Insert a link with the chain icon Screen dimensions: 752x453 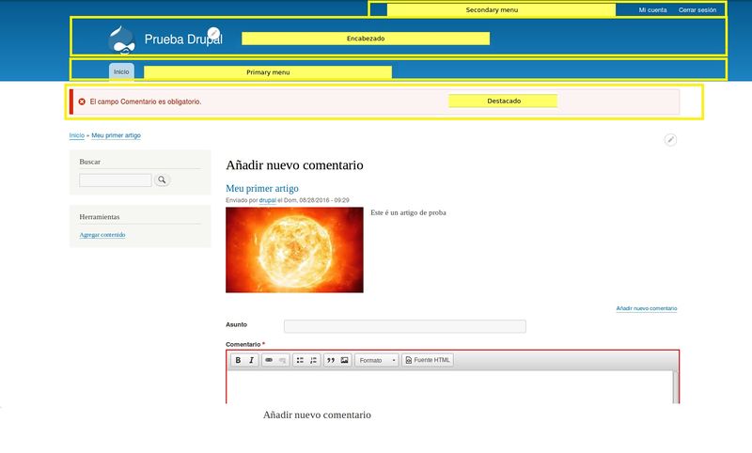[269, 360]
